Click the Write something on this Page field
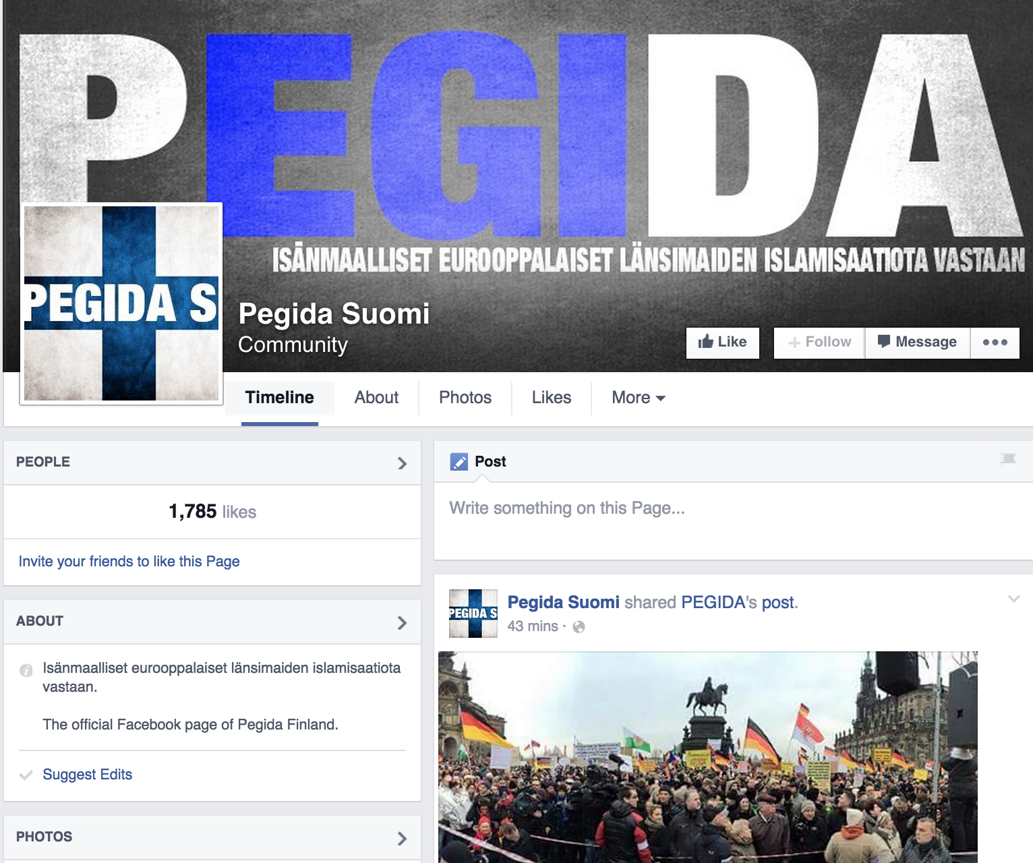This screenshot has width=1033, height=863. [733, 520]
